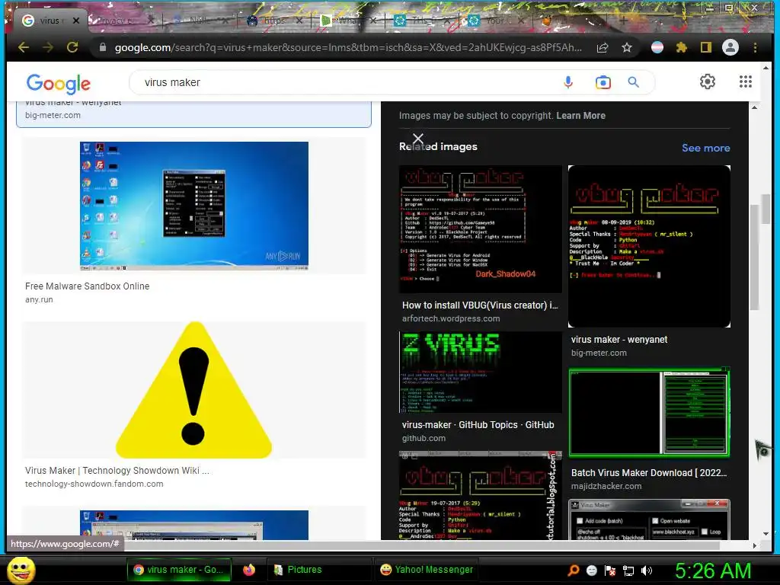Click the round face tray icon

coord(591,571)
